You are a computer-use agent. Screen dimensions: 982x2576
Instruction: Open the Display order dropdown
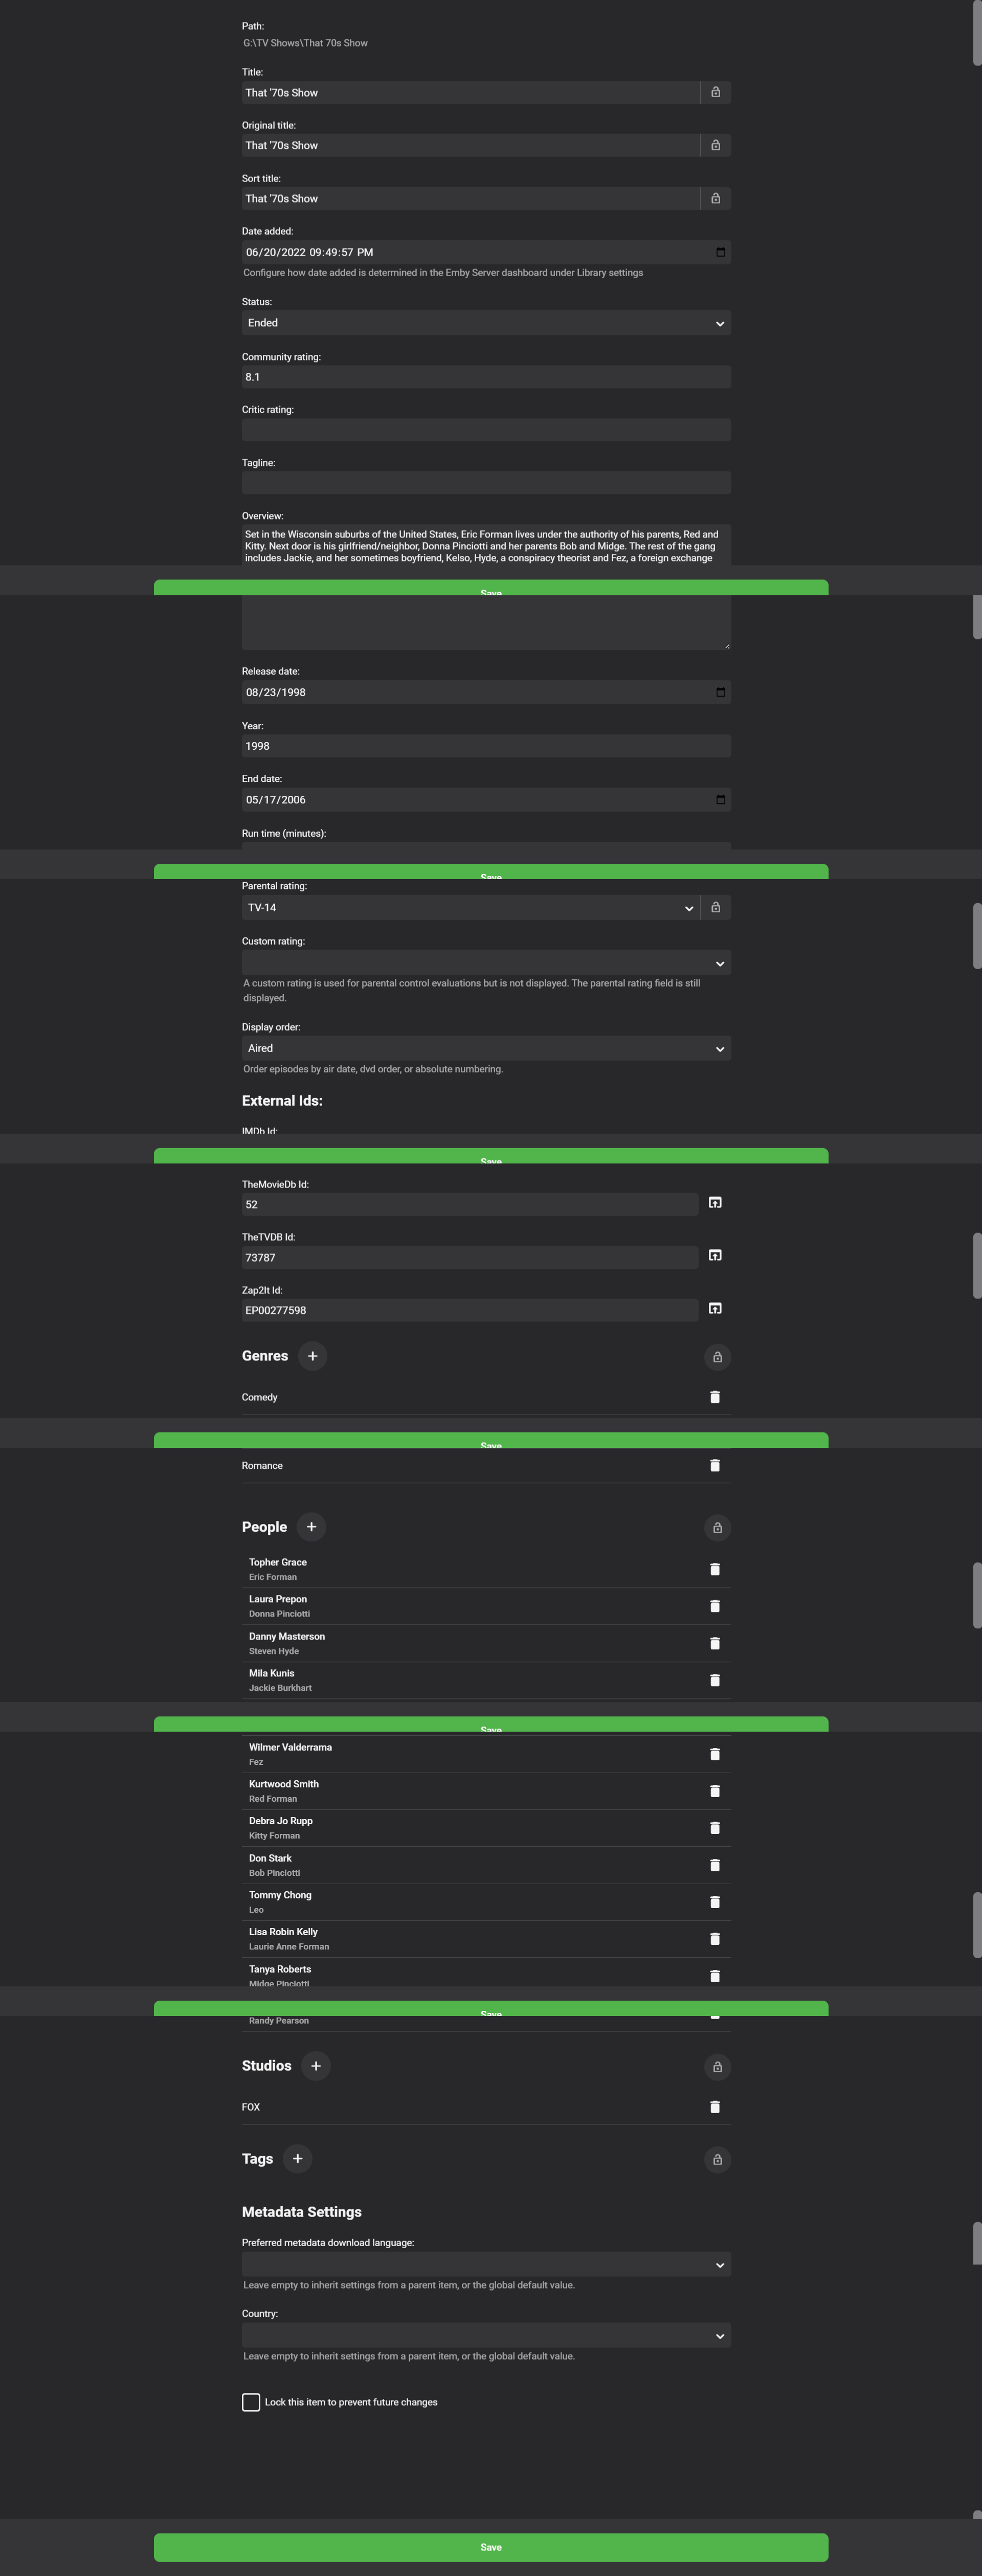(486, 1048)
